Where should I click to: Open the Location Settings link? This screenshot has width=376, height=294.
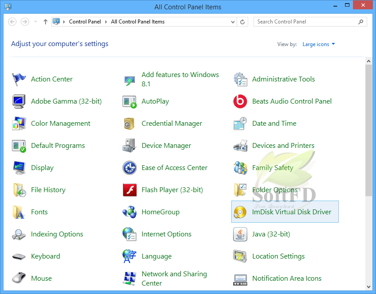[278, 256]
